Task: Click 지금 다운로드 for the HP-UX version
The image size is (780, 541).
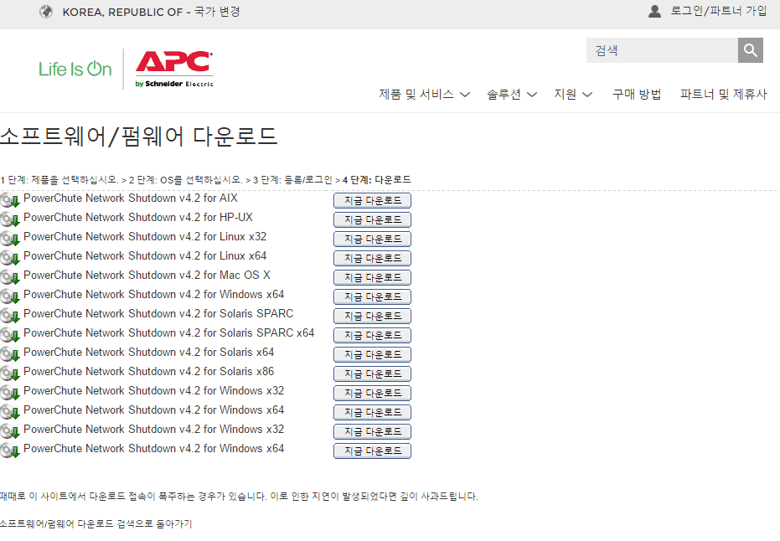Action: tap(372, 219)
